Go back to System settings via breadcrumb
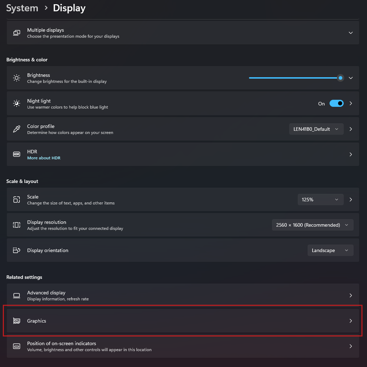The width and height of the screenshot is (367, 367). point(22,8)
